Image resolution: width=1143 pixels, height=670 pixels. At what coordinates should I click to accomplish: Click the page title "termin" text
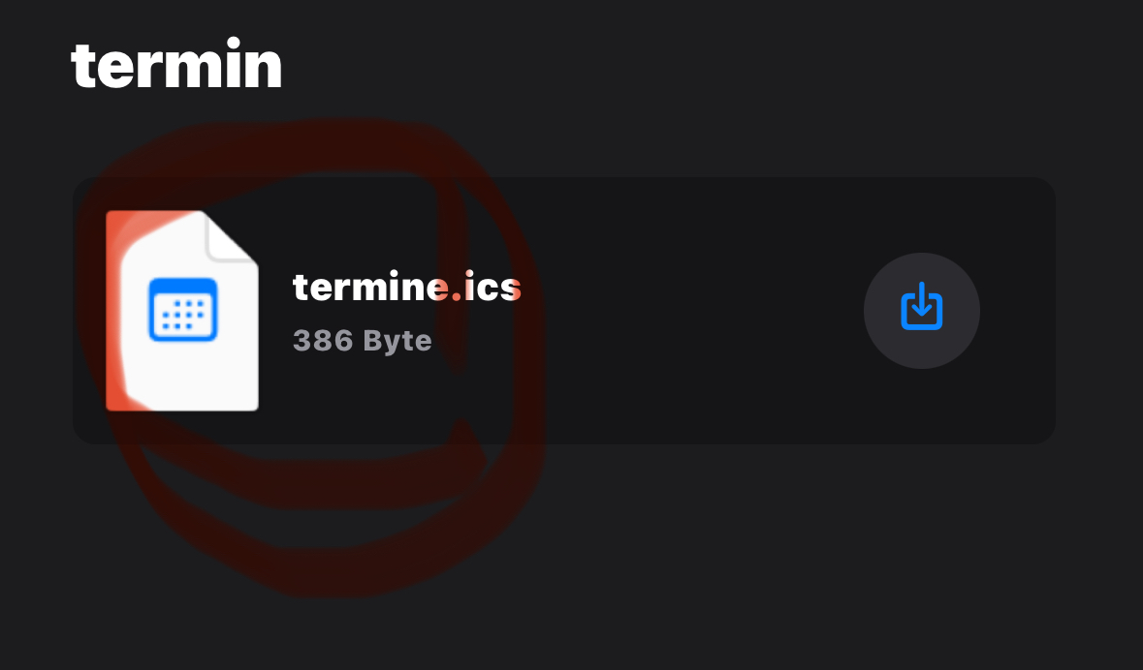click(176, 63)
